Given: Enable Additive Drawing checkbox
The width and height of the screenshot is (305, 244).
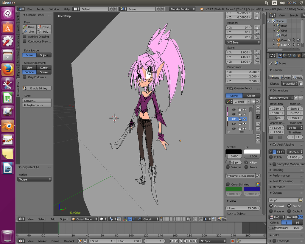Looking at the screenshot, I should (25, 36).
